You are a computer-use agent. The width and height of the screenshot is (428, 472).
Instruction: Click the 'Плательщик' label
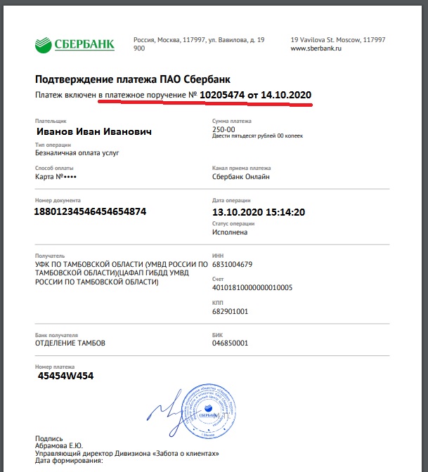(x=51, y=121)
